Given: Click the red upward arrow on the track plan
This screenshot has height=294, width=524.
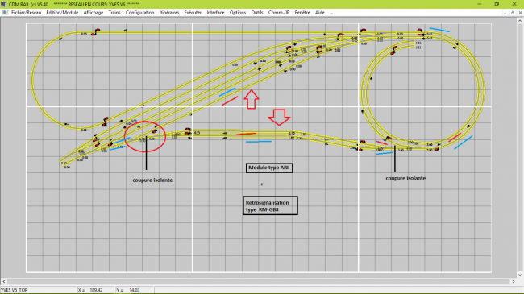Looking at the screenshot, I should [252, 99].
